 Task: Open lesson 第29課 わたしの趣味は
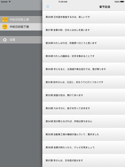(x=84, y=56)
